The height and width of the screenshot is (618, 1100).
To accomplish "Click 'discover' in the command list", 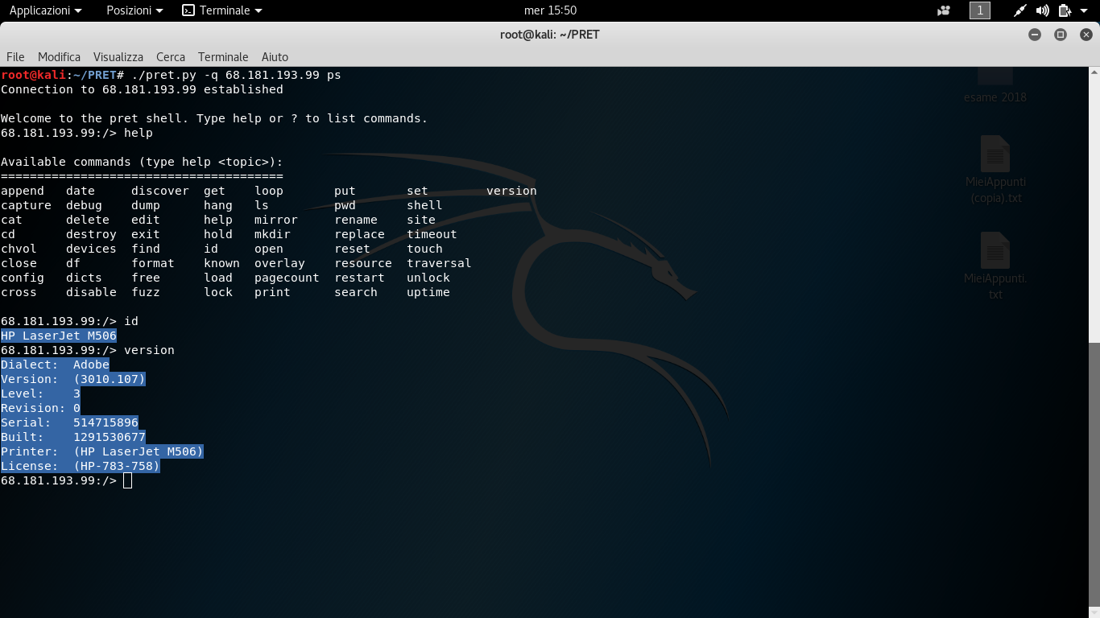I will click(160, 191).
